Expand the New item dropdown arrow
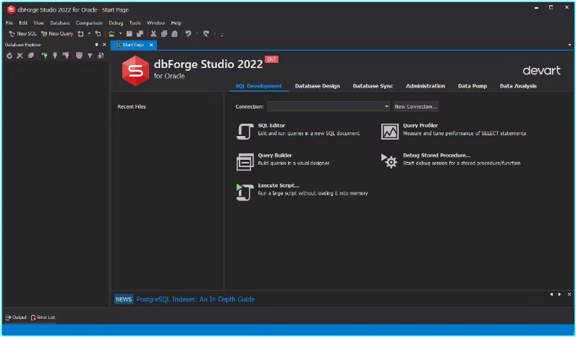Screen dimensions: 576x337 click(x=89, y=34)
